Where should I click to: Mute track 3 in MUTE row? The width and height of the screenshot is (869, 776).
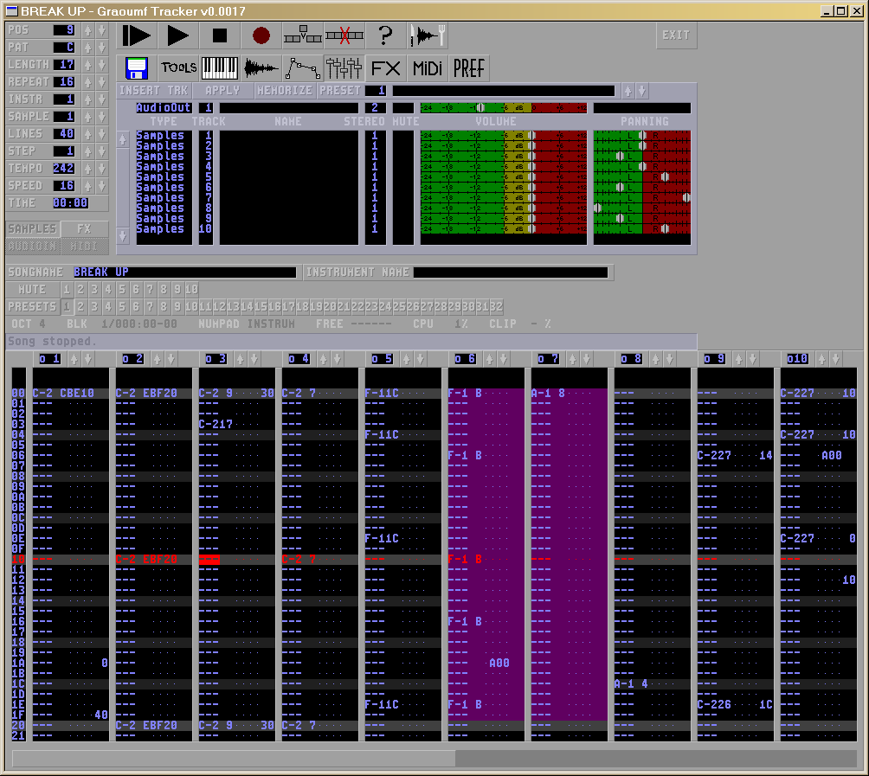click(x=94, y=289)
